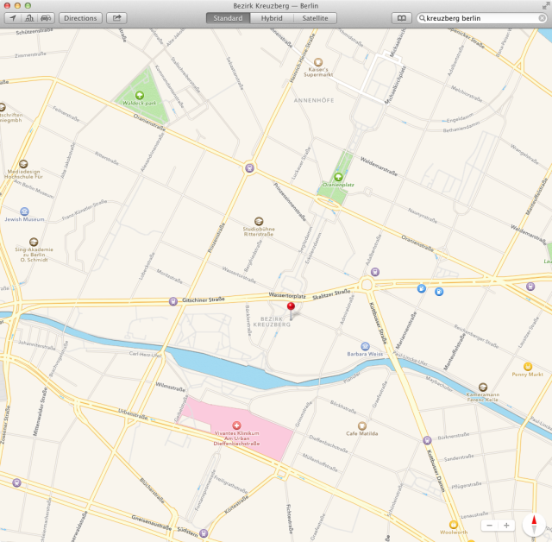
Task: Clear the search field text
Action: click(x=543, y=18)
